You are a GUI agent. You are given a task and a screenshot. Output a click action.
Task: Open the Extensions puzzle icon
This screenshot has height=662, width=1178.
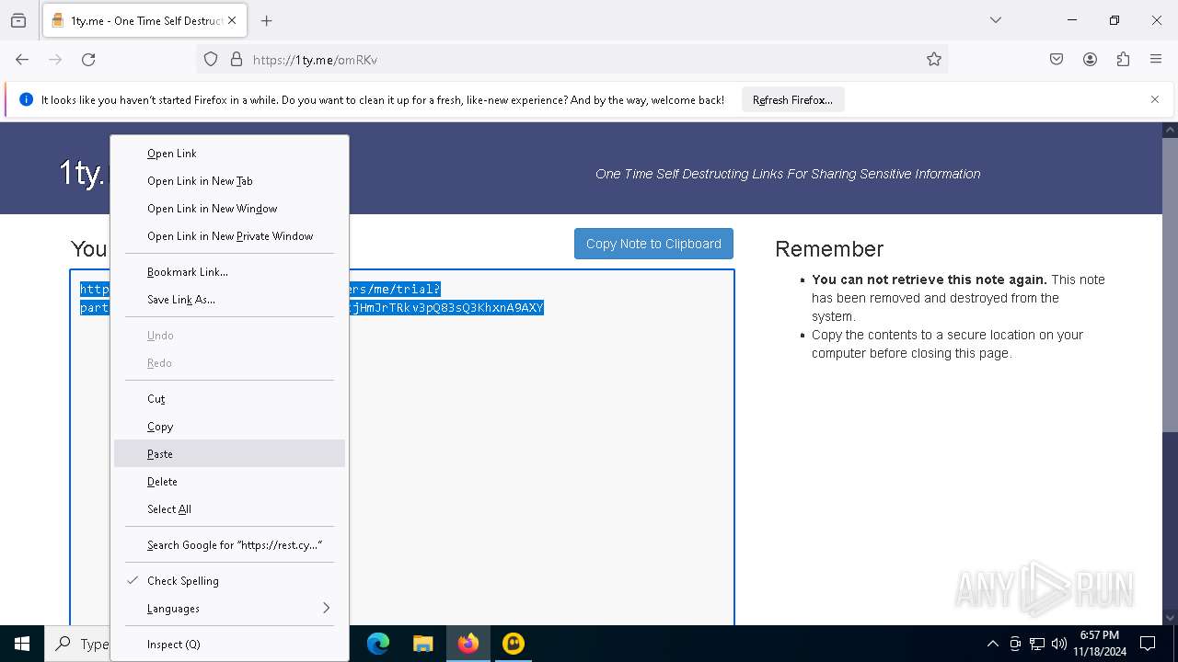pyautogui.click(x=1123, y=60)
